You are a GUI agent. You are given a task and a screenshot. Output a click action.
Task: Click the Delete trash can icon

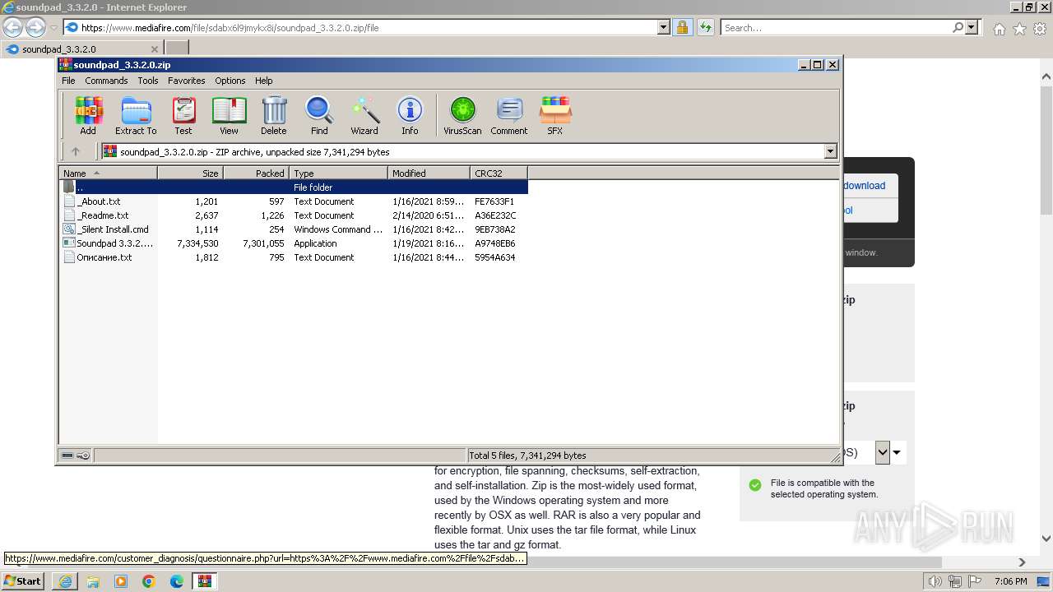[x=274, y=115]
